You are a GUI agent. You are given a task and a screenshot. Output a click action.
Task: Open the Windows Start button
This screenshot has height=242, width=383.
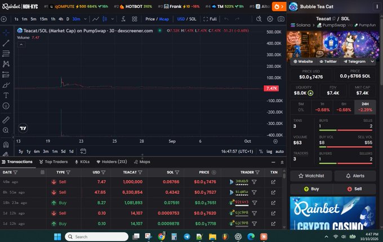click(57, 236)
